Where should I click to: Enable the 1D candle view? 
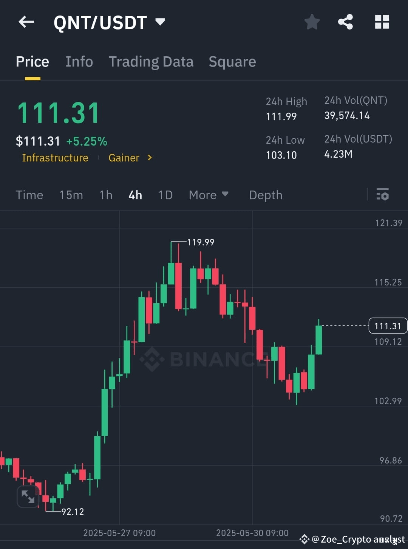pyautogui.click(x=165, y=195)
